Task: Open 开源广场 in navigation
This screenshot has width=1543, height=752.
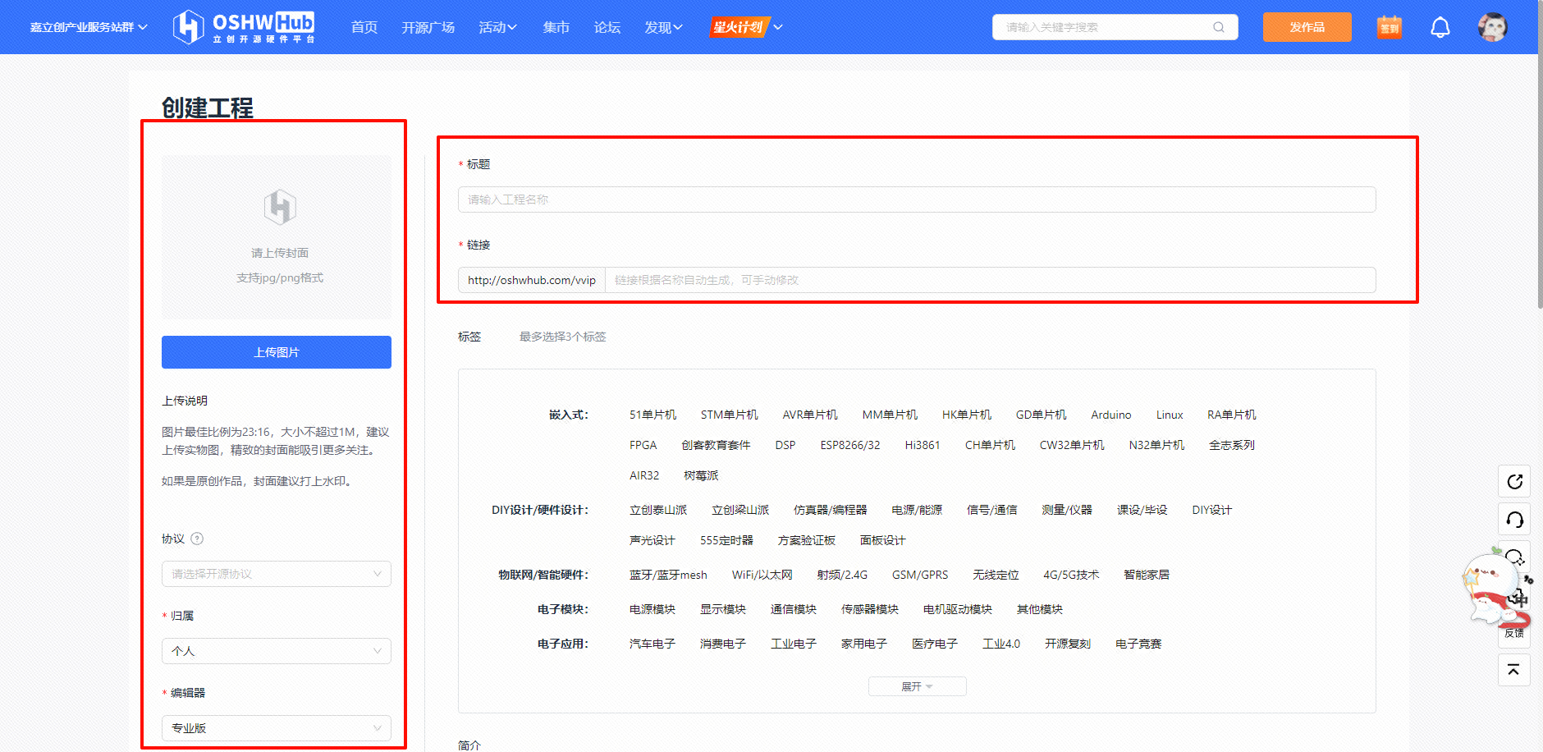Action: point(428,27)
